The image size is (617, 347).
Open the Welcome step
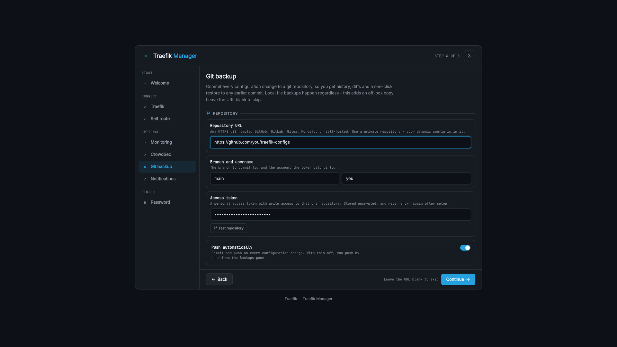(x=167, y=83)
